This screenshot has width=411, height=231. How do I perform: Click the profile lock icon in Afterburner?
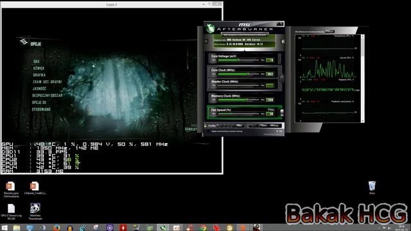205,126
